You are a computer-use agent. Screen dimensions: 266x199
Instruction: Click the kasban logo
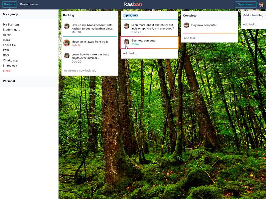[x=133, y=4]
